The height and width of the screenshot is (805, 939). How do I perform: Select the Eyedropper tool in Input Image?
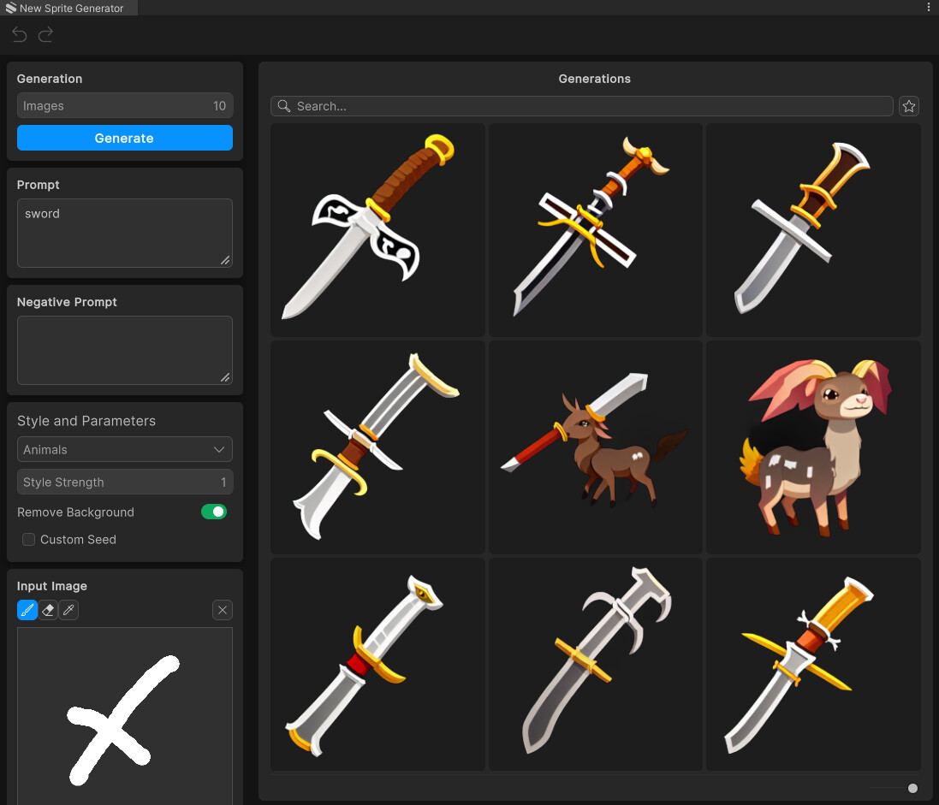[x=68, y=610]
